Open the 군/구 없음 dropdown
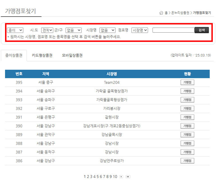 click(73, 30)
